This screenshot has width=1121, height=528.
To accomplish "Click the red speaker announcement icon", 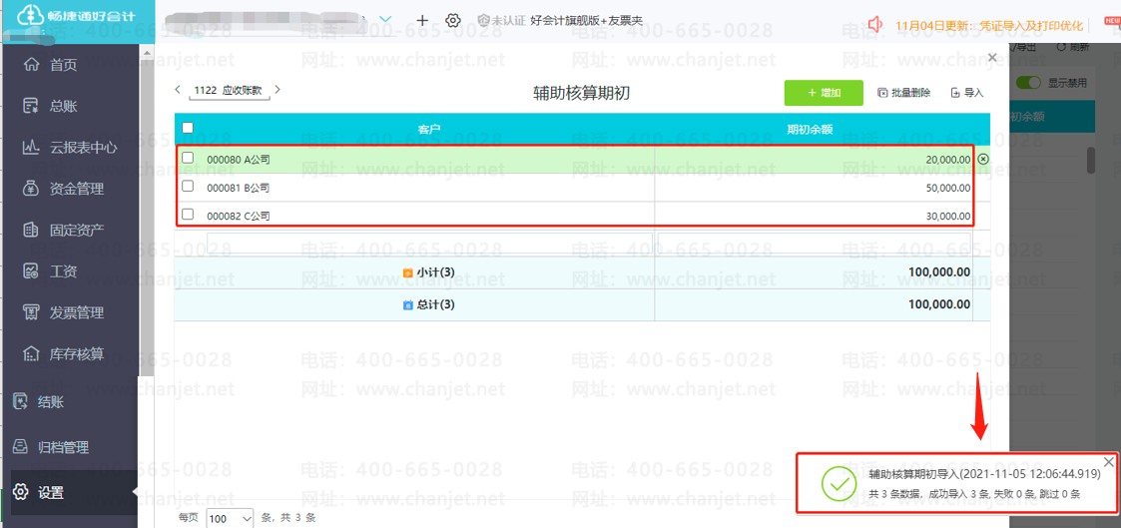I will click(875, 24).
